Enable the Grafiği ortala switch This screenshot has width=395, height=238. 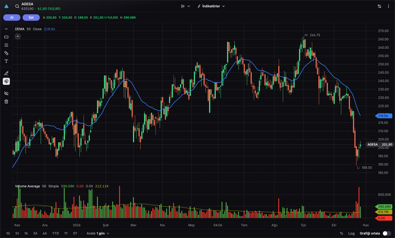click(387, 233)
